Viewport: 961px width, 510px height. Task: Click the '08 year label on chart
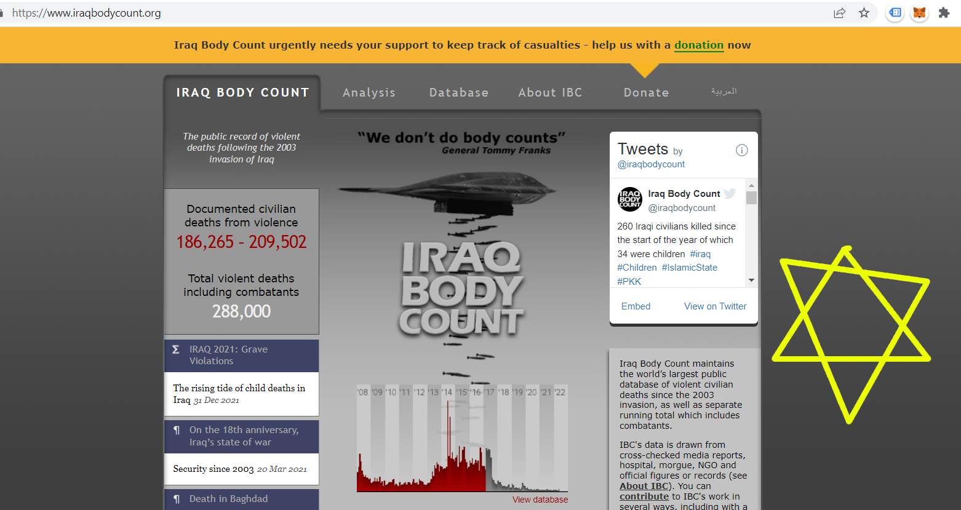click(x=363, y=392)
